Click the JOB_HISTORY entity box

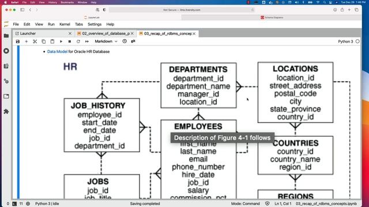tap(101, 125)
